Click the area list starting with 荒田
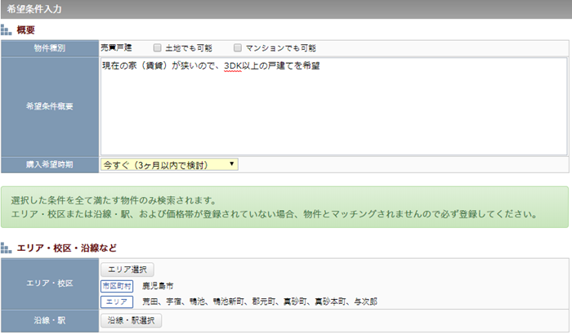The height and width of the screenshot is (335, 572). [259, 301]
